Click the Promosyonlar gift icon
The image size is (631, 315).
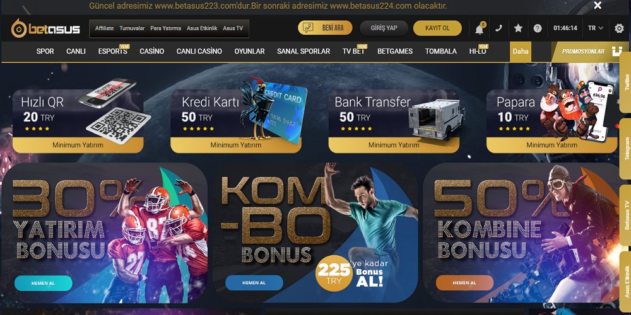tap(617, 52)
